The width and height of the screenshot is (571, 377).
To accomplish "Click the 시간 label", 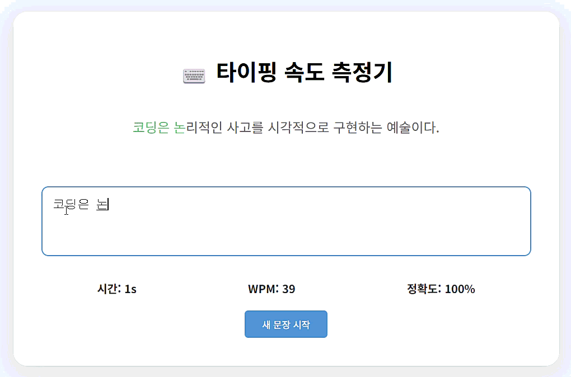I will pos(107,289).
